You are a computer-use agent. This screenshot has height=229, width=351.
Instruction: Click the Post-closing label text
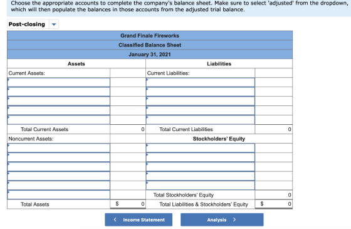[x=27, y=24]
